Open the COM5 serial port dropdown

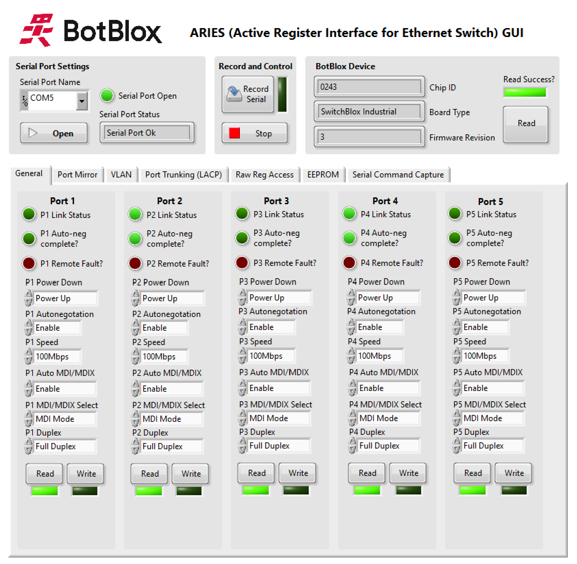click(x=82, y=101)
